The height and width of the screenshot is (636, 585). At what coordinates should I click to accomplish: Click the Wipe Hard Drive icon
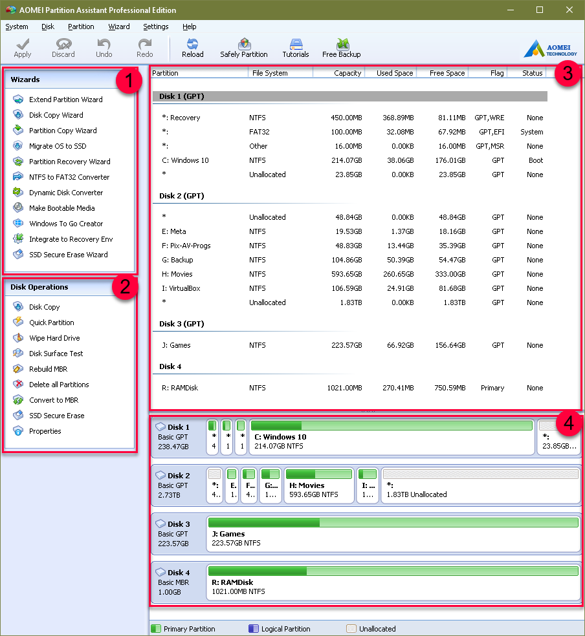click(x=18, y=338)
